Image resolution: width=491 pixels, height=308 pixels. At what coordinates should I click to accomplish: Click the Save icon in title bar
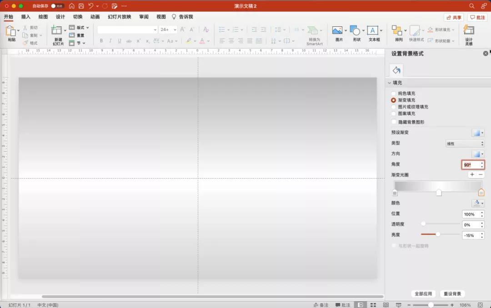(81, 6)
